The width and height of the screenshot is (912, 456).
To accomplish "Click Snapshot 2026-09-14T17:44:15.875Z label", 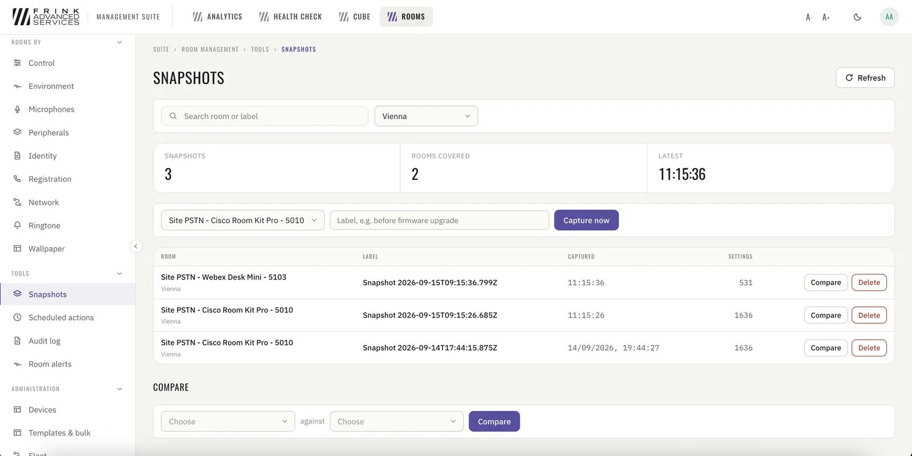I will pyautogui.click(x=430, y=348).
